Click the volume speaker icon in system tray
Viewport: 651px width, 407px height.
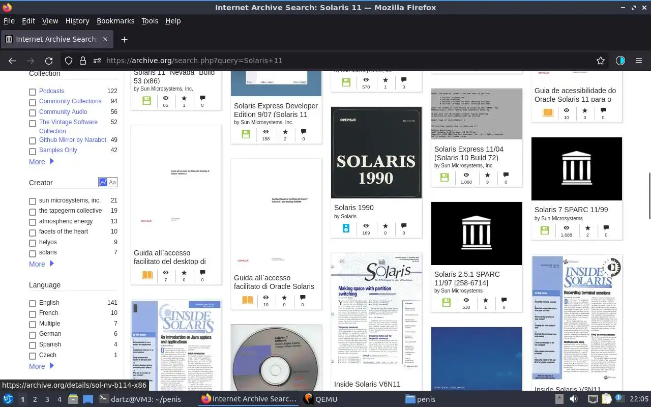574,399
